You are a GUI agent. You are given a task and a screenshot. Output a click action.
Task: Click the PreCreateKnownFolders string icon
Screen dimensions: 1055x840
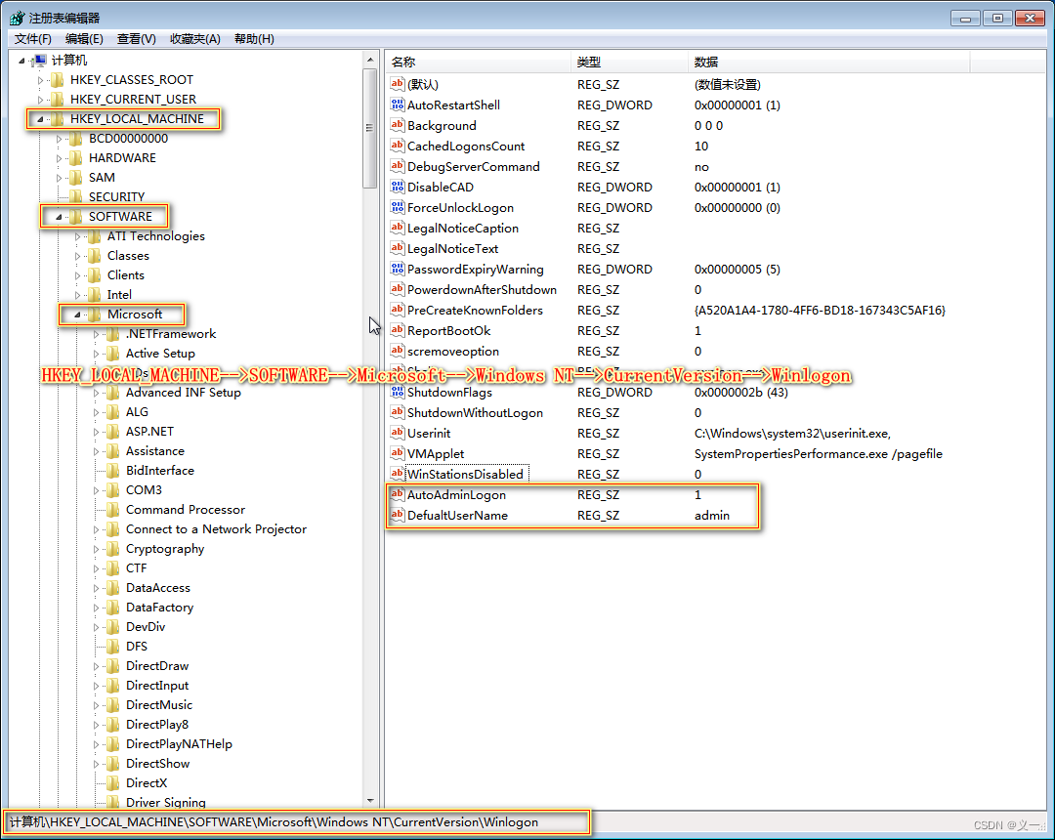[x=397, y=310]
